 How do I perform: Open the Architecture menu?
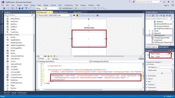tap(69, 5)
